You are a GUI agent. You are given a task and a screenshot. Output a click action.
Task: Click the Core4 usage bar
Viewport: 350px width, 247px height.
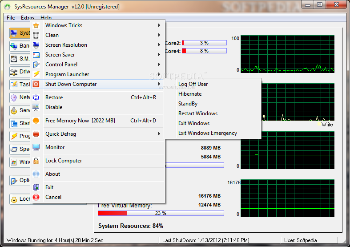coord(204,51)
